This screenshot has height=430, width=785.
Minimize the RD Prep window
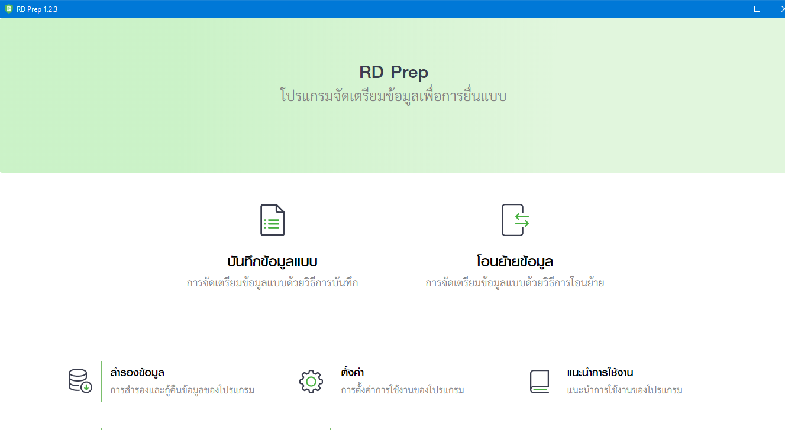tap(732, 8)
